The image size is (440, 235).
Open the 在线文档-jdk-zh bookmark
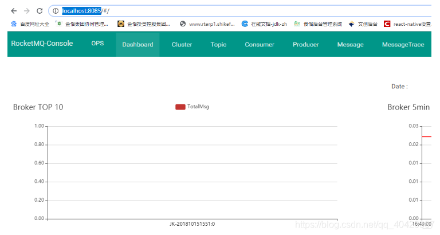(x=265, y=24)
